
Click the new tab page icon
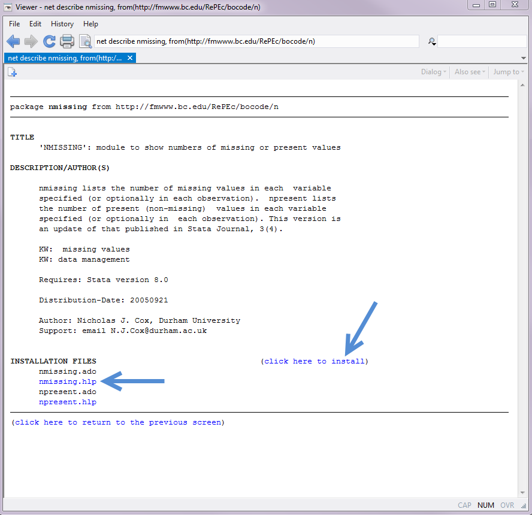(12, 72)
